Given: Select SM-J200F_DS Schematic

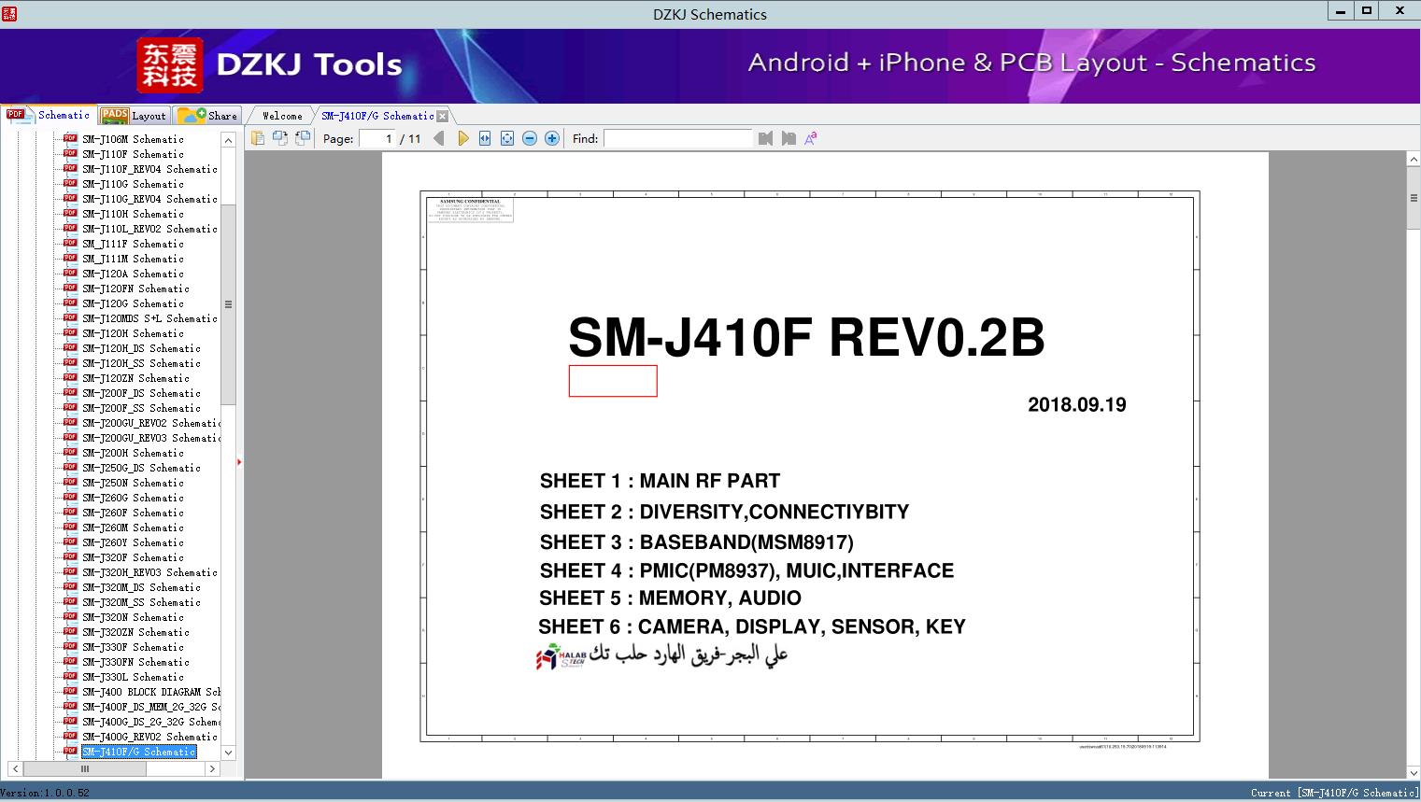Looking at the screenshot, I should coord(141,393).
